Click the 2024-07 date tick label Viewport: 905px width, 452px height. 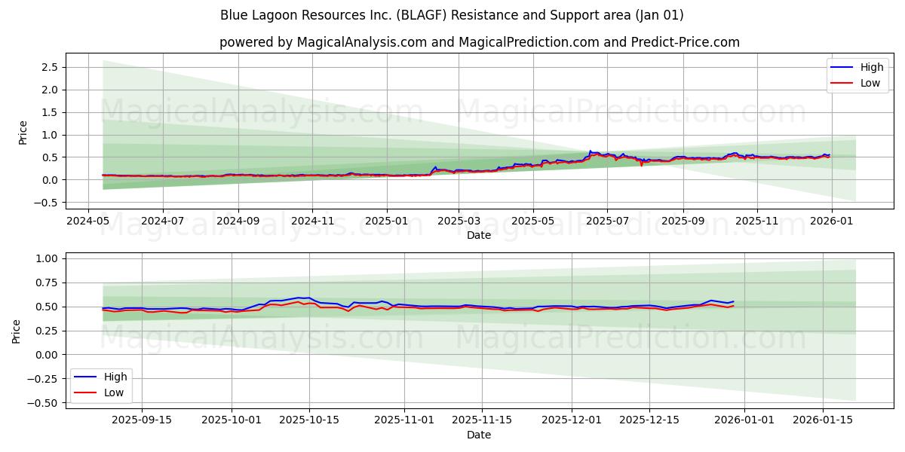point(163,221)
